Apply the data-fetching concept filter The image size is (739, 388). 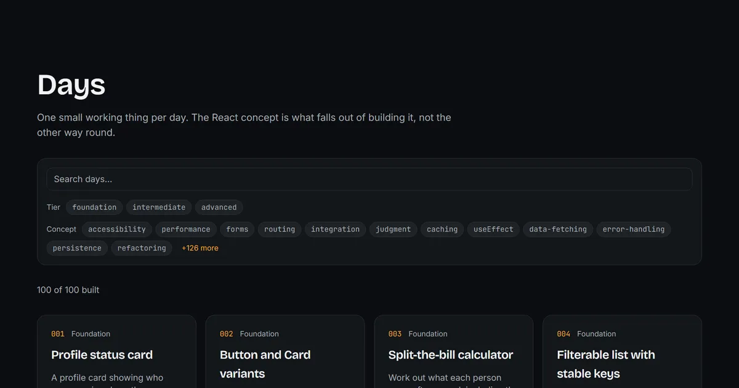(558, 229)
